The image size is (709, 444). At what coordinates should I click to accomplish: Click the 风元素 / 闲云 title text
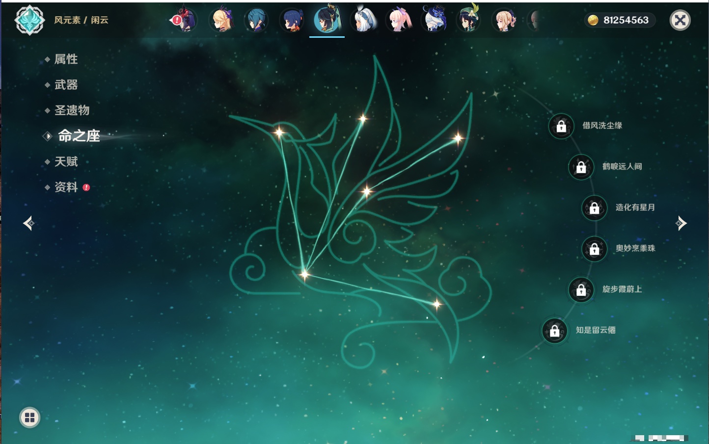(x=81, y=20)
